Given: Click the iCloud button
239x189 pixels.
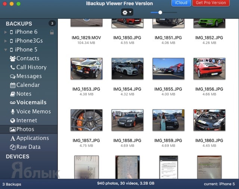Looking at the screenshot, I should pyautogui.click(x=181, y=3).
